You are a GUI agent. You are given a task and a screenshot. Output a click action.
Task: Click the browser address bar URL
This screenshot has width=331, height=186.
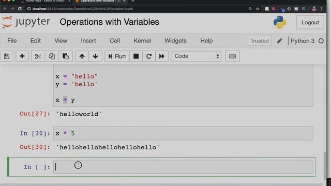click(83, 9)
